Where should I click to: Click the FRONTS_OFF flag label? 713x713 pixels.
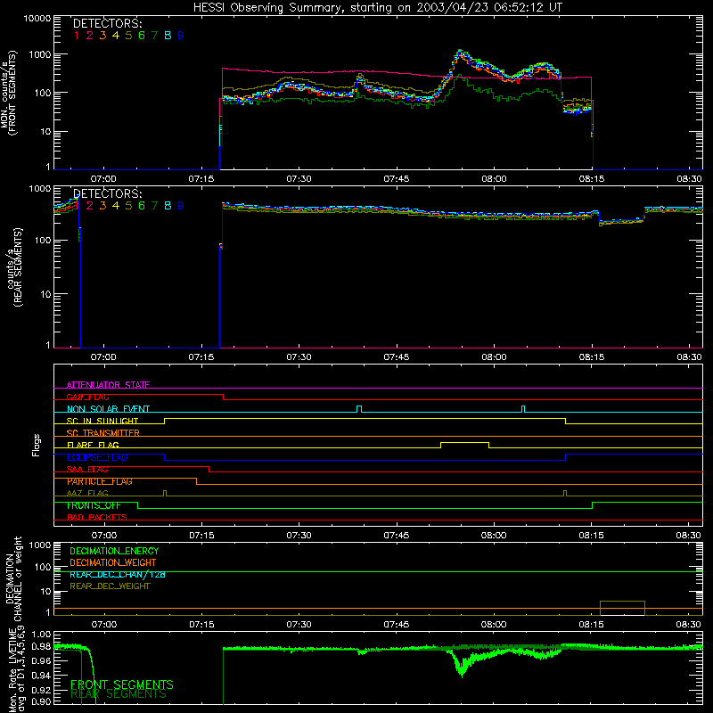pyautogui.click(x=94, y=505)
